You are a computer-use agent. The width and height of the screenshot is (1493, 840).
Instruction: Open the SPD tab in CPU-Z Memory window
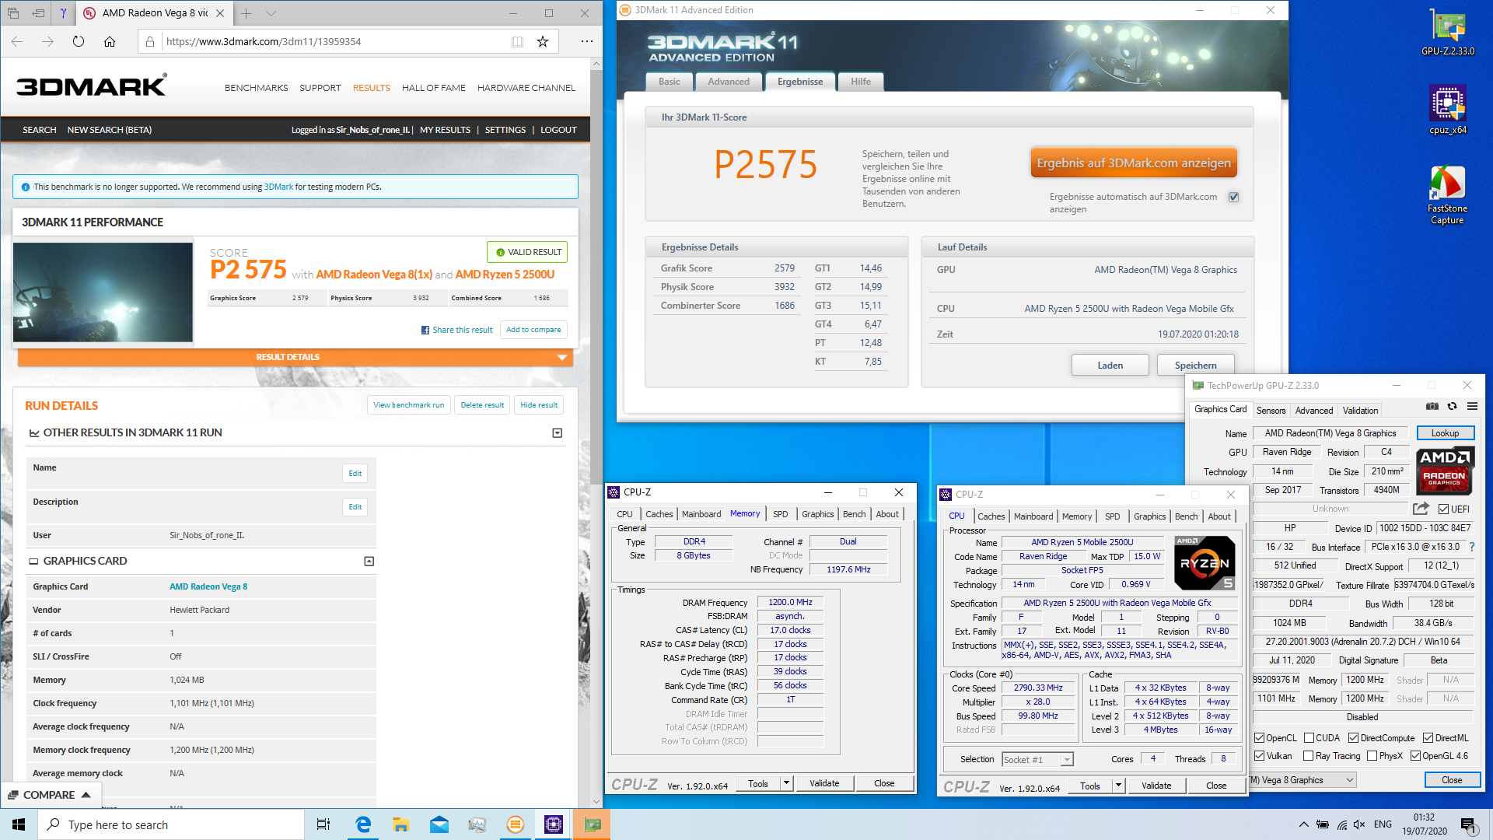pos(780,514)
